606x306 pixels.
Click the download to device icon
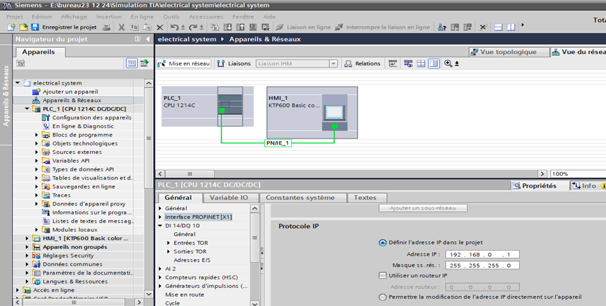[x=228, y=27]
